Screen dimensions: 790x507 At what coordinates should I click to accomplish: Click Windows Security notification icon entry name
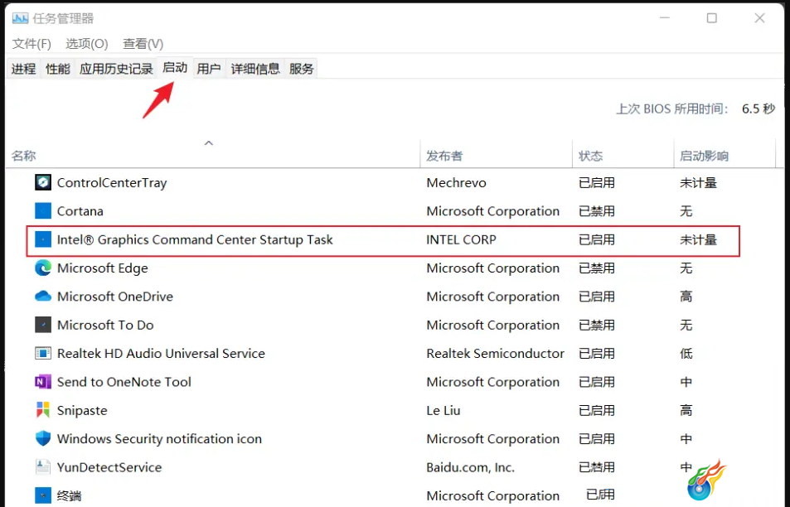tap(159, 439)
